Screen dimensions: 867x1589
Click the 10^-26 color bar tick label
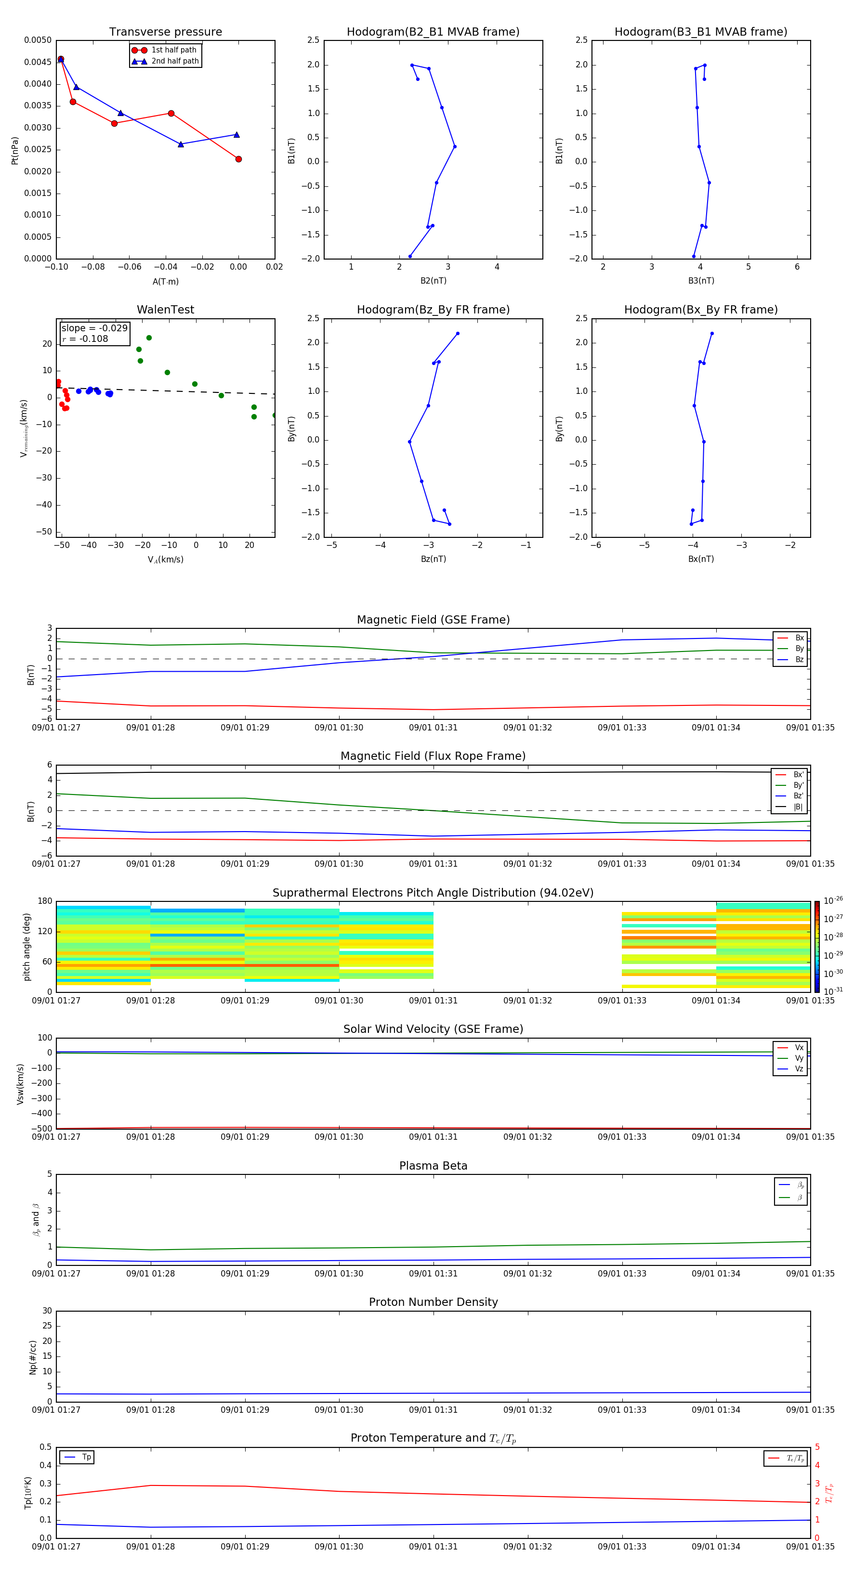click(x=833, y=900)
